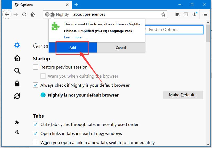Show sidebars toolbar icon

coord(186,14)
